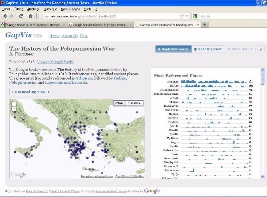Click the scroll up arrow of places list
The image size is (267, 197).
(x=262, y=70)
